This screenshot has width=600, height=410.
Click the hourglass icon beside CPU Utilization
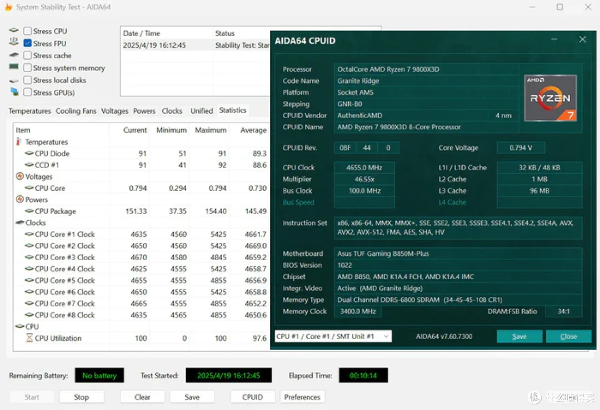[29, 338]
